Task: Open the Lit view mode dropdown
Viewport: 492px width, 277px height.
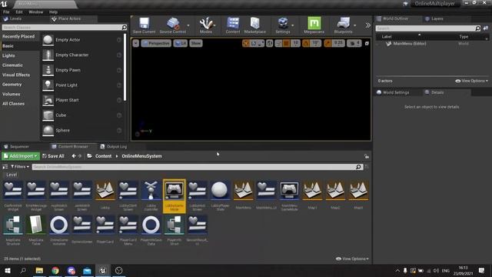Action: pyautogui.click(x=181, y=43)
